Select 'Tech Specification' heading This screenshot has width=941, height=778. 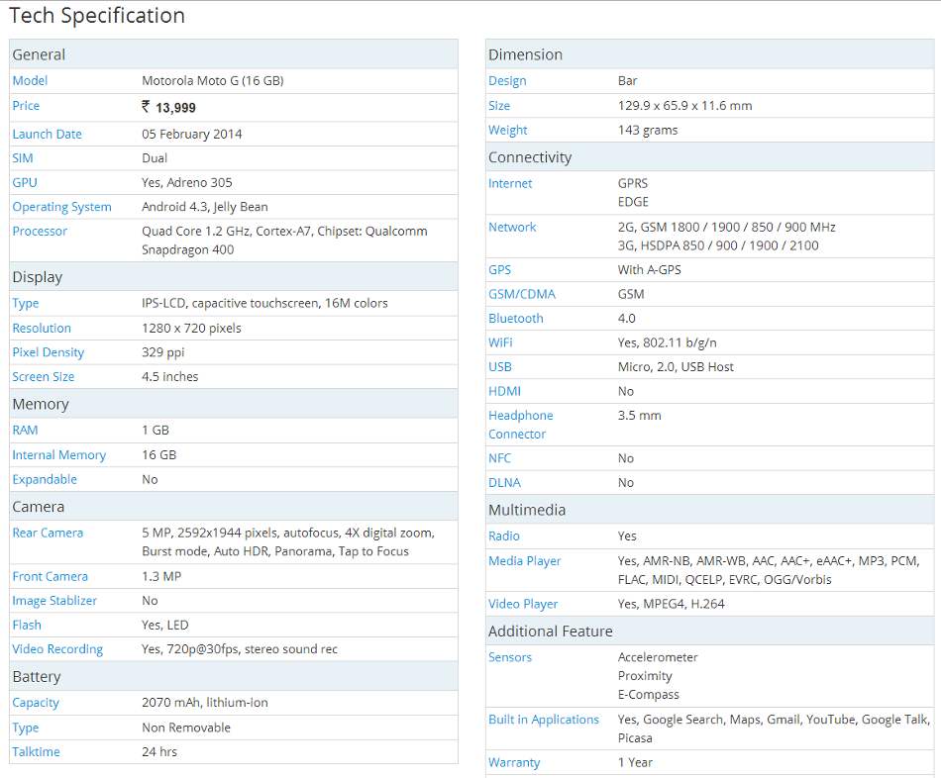97,16
